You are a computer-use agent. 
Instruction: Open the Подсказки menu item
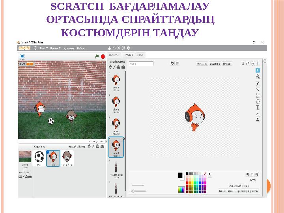click(x=69, y=48)
